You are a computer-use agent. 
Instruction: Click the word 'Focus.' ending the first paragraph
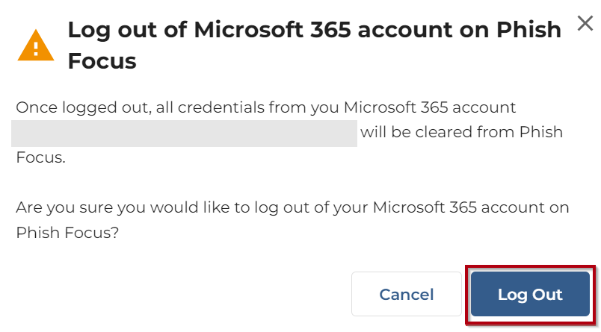coord(40,158)
